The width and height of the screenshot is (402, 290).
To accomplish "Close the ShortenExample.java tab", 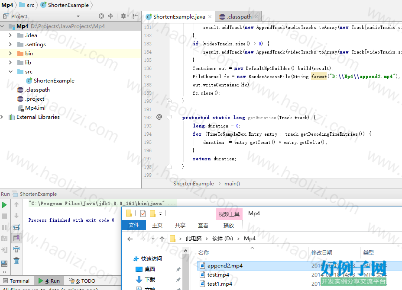I will (x=210, y=17).
